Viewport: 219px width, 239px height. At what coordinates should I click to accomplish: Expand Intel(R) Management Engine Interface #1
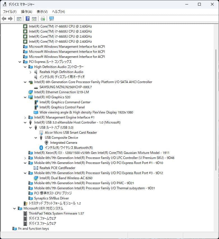(25, 117)
